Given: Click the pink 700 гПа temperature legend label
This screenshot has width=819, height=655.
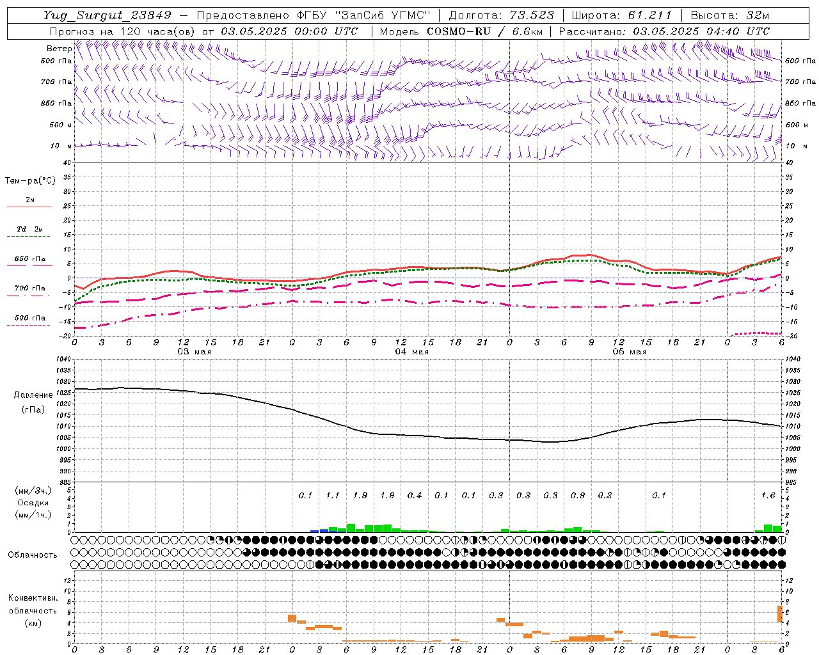Looking at the screenshot, I should point(29,288).
